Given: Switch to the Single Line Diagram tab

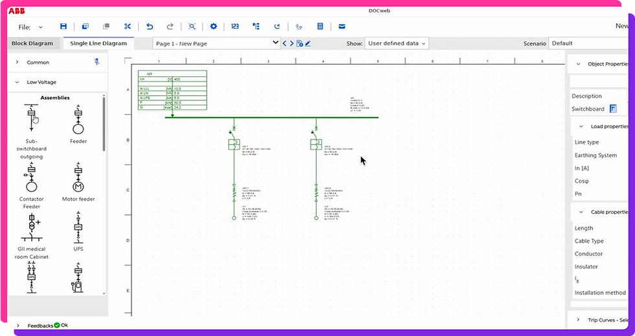Looking at the screenshot, I should pyautogui.click(x=98, y=43).
